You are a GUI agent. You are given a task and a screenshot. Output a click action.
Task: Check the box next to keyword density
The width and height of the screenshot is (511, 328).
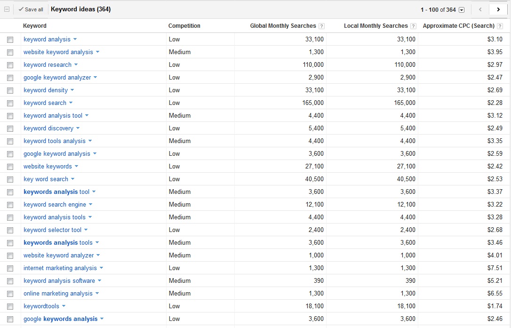[x=10, y=91]
